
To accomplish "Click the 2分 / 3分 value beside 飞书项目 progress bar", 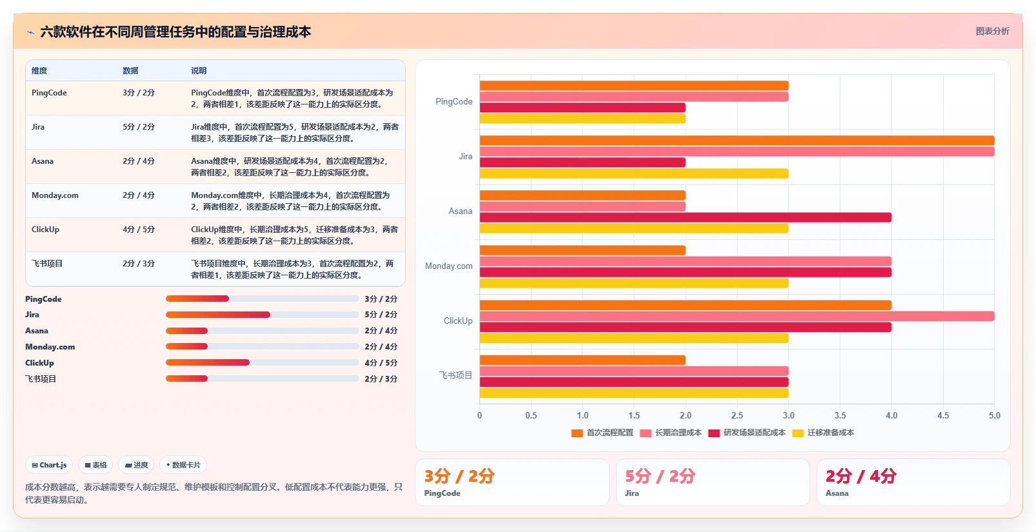I will 381,379.
